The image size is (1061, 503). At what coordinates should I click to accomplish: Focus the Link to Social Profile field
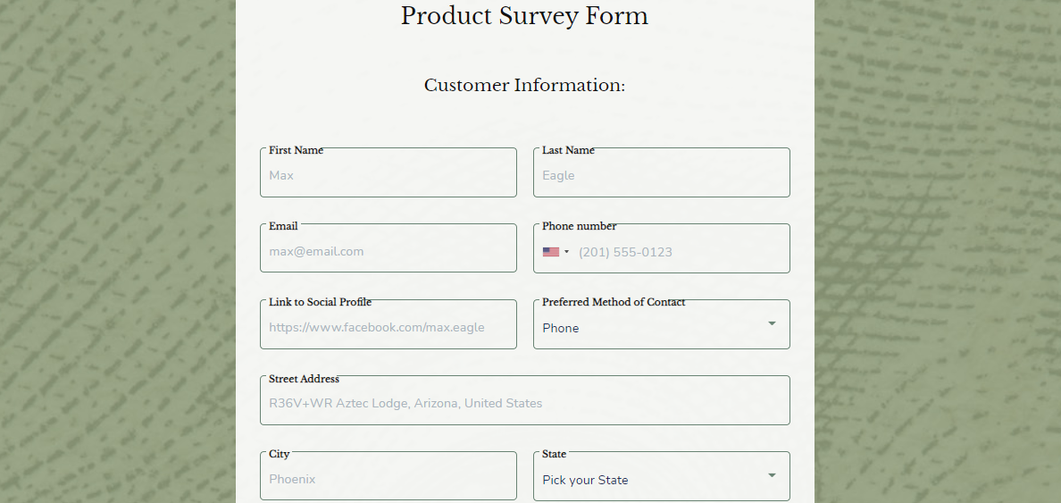click(x=388, y=324)
